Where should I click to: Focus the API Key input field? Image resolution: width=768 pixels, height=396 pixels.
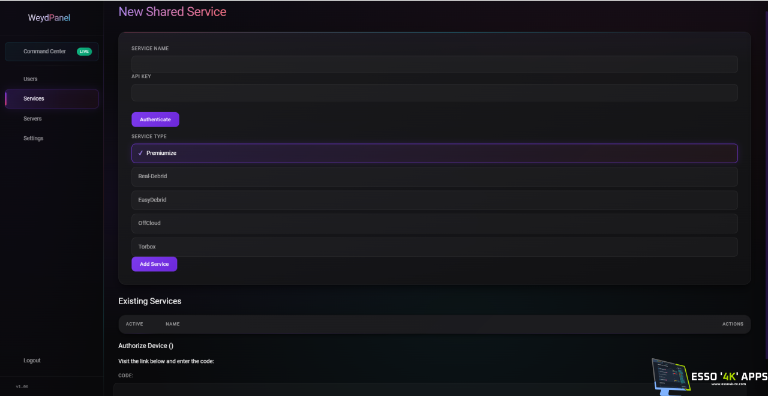(x=434, y=92)
